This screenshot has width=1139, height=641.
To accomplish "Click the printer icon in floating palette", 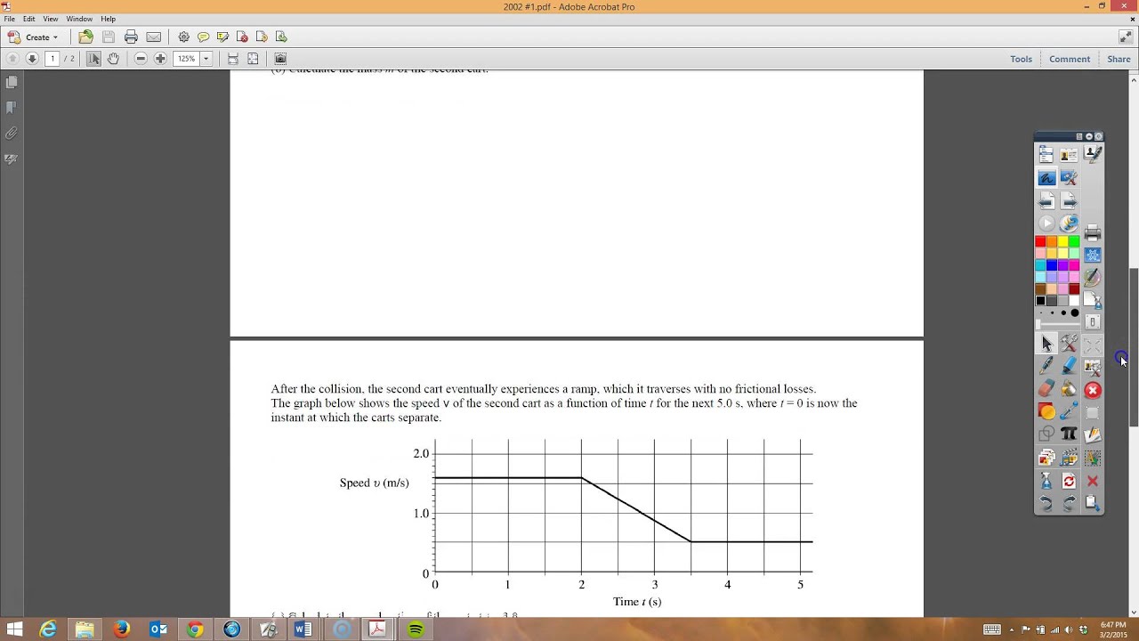I will click(x=1093, y=233).
